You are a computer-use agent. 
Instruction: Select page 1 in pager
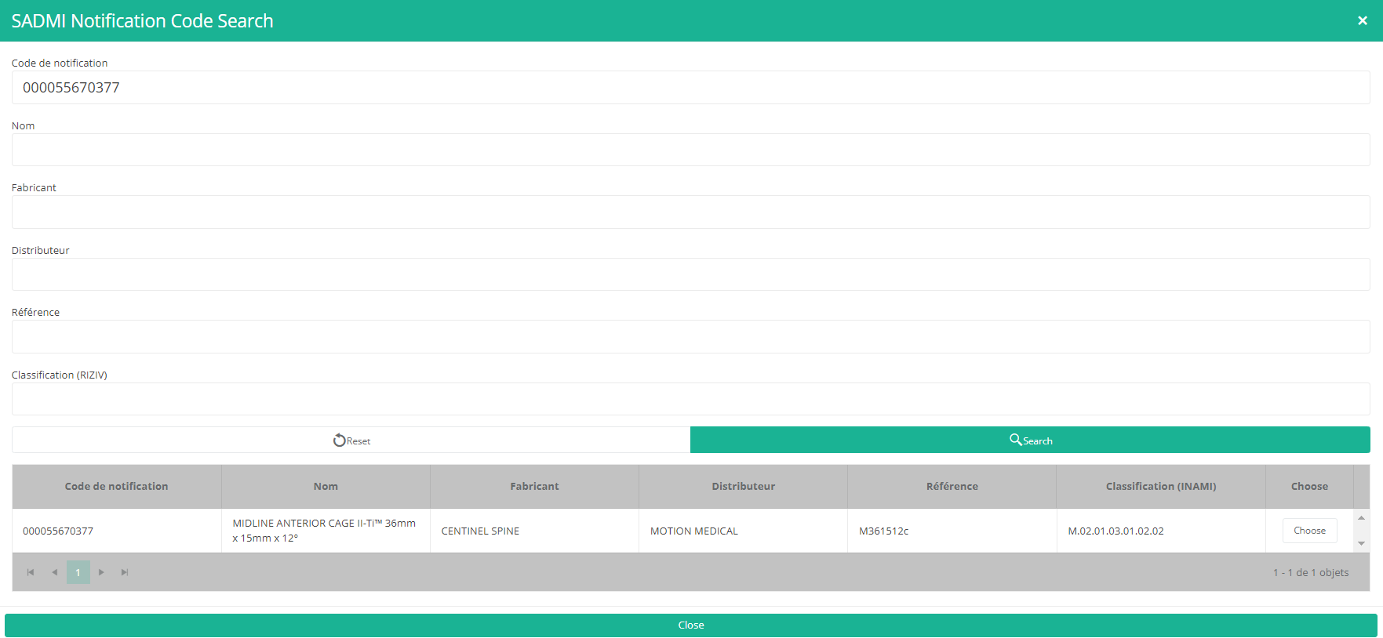[78, 572]
